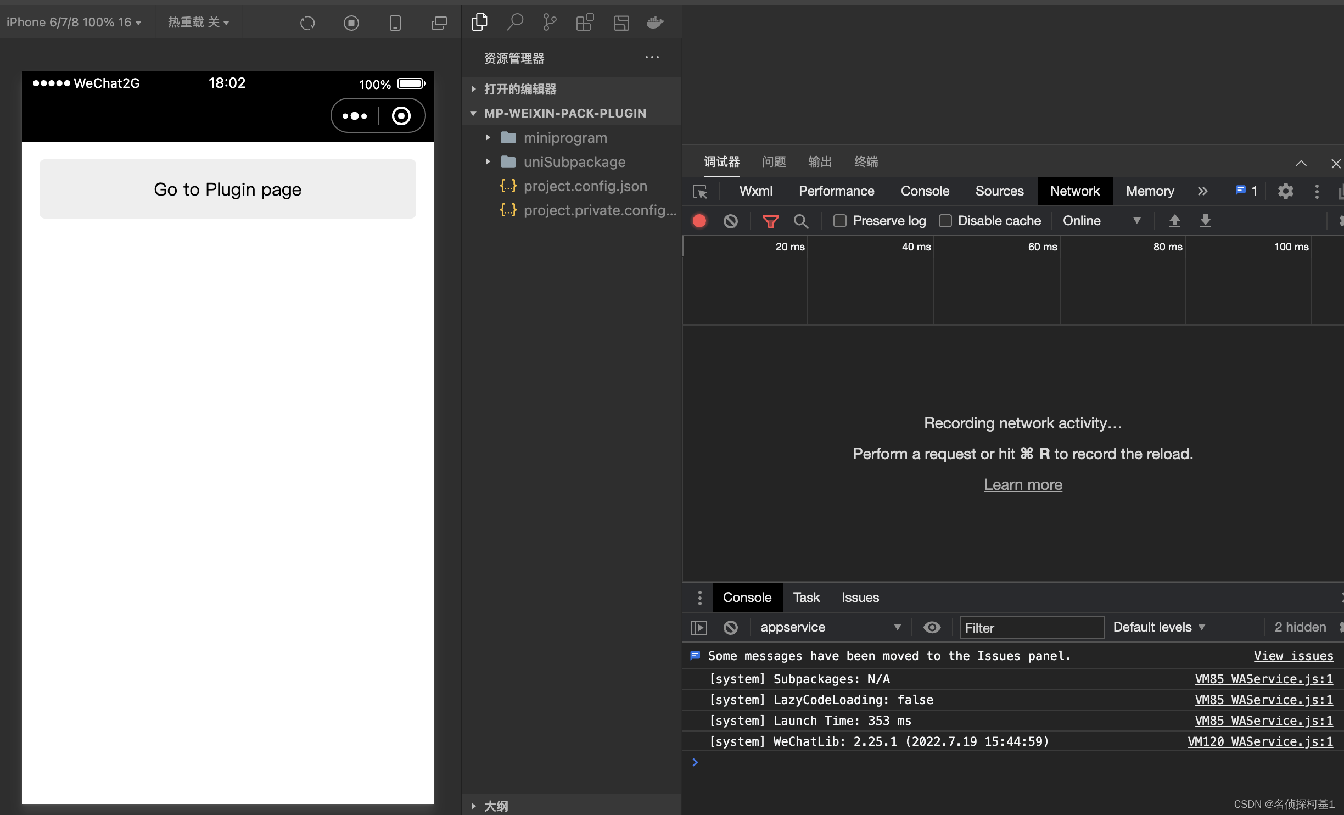Click the Learn more link
This screenshot has width=1344, height=815.
1023,484
